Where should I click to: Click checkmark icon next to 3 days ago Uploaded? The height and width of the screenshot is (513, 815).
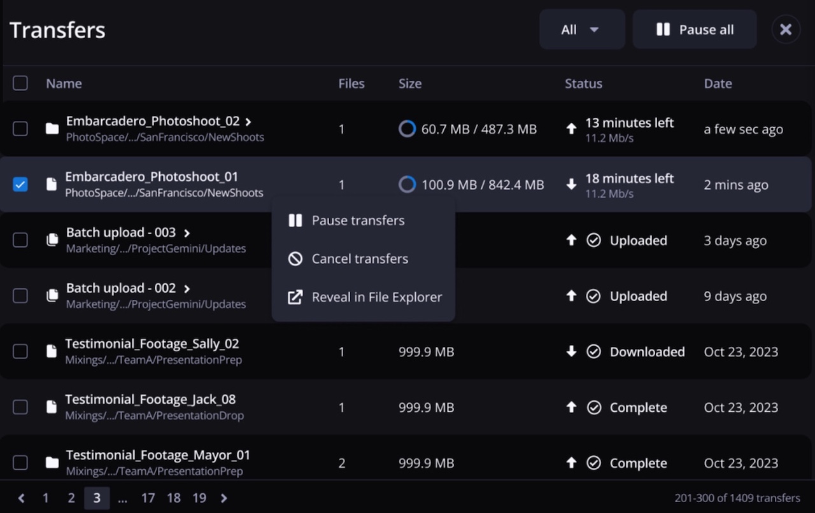[593, 241]
